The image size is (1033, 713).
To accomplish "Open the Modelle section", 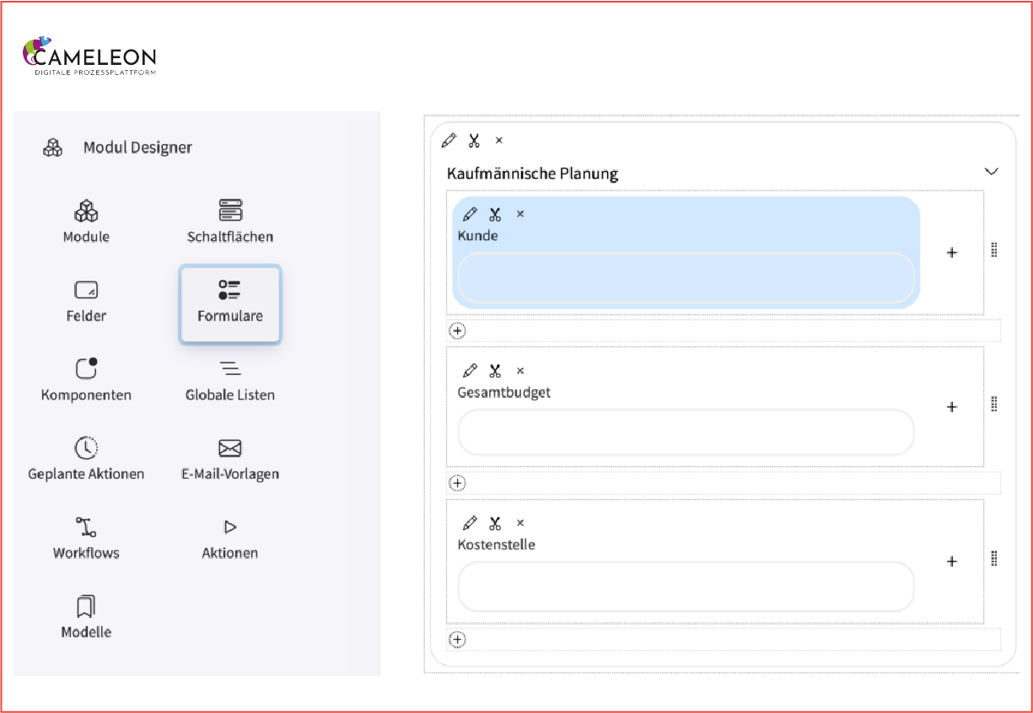I will [86, 617].
